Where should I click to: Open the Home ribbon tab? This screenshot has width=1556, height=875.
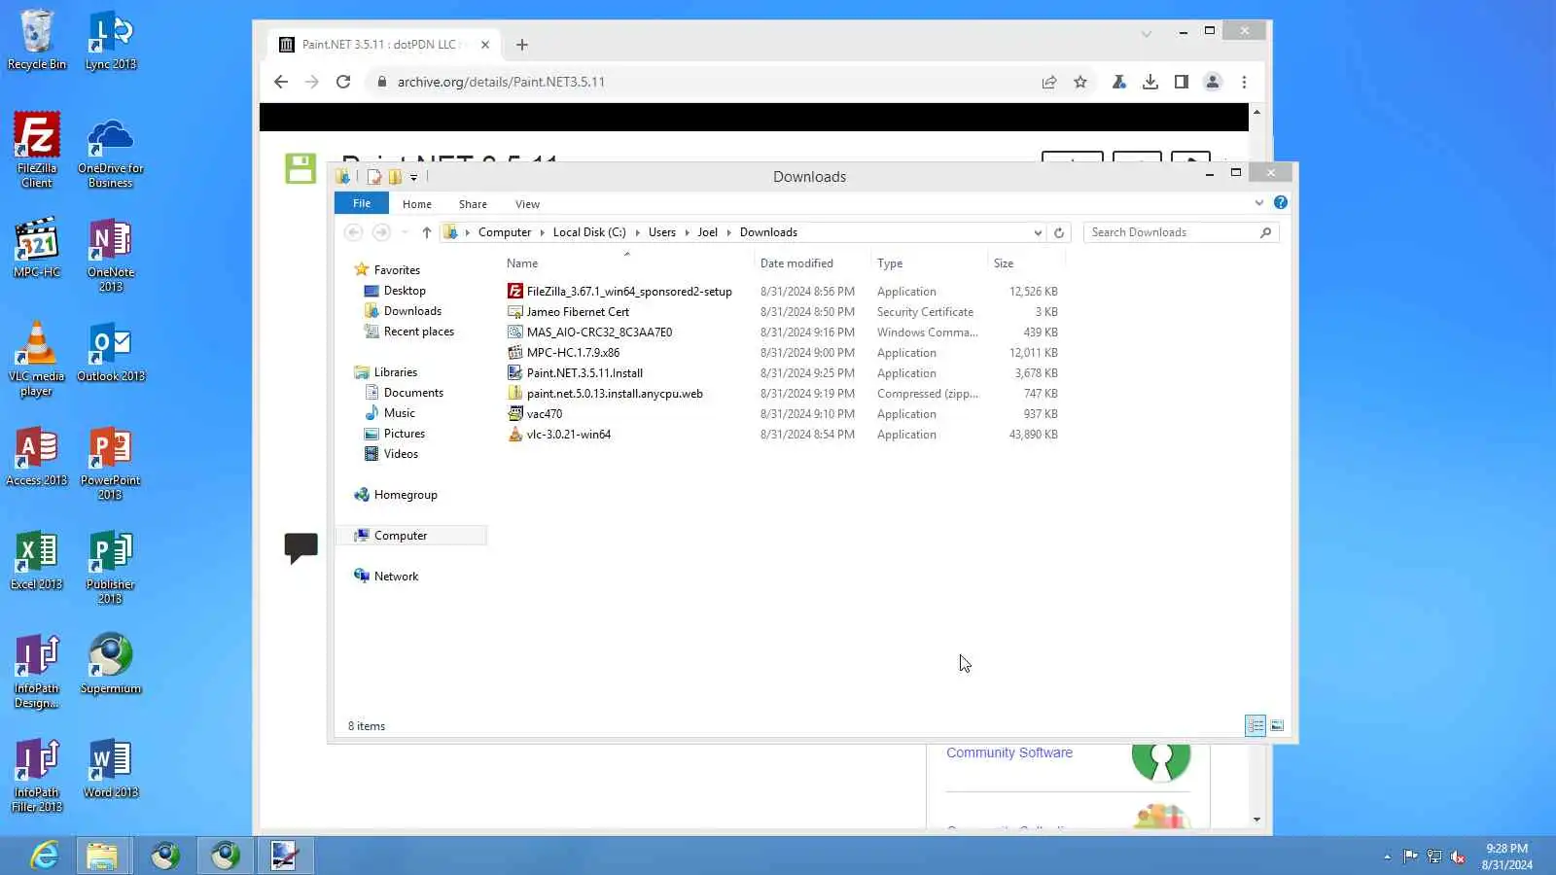click(x=417, y=204)
